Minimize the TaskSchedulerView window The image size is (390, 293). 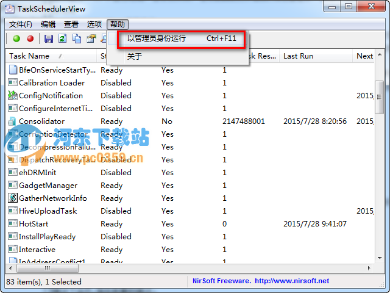(332, 7)
